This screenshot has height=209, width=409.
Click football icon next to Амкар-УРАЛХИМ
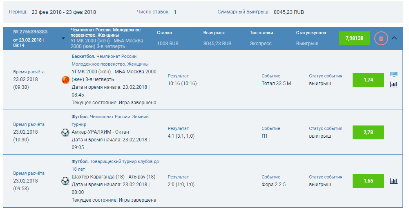point(65,132)
